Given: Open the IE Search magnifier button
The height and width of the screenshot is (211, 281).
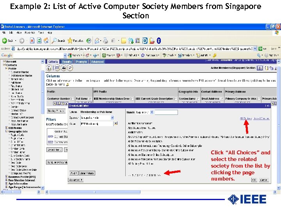Looking at the screenshot, I should point(58,41).
